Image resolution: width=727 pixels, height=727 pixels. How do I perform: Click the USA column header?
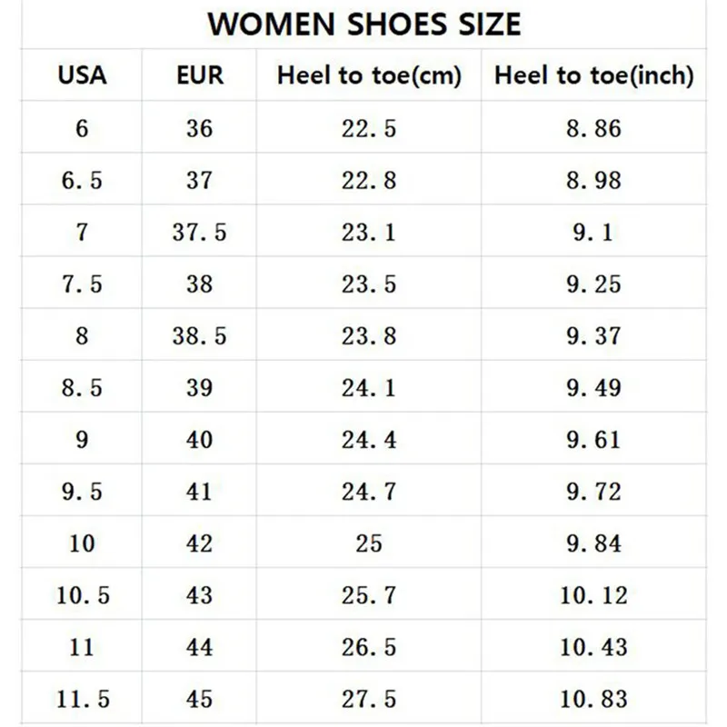pos(82,75)
